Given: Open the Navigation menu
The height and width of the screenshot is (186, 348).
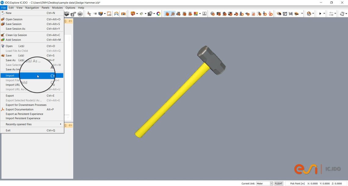Looking at the screenshot, I should (32, 8).
